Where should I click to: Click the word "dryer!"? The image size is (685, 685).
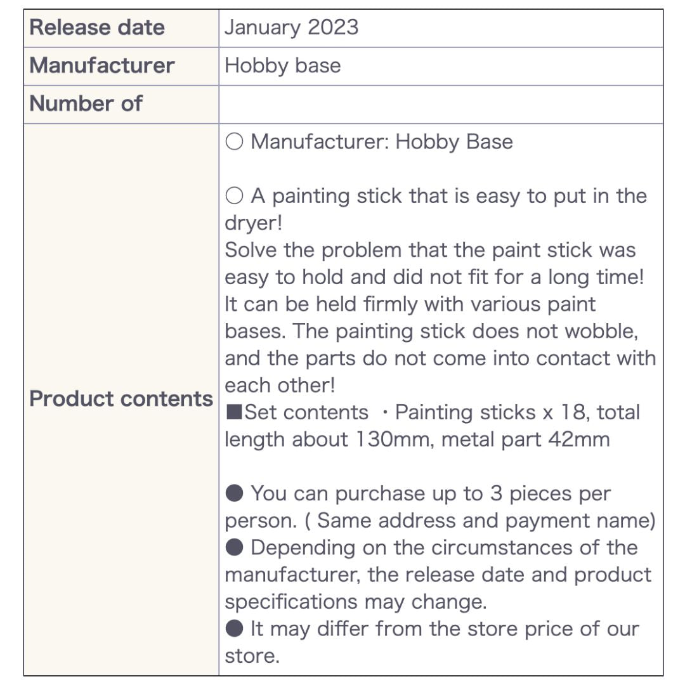point(253,223)
